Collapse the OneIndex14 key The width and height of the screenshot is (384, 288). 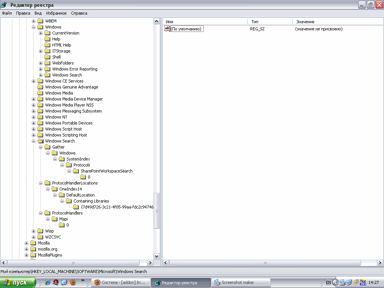[48, 189]
